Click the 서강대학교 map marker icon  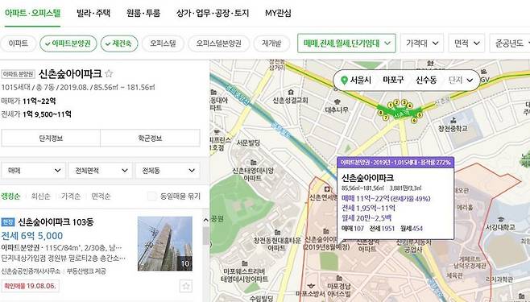point(501,220)
